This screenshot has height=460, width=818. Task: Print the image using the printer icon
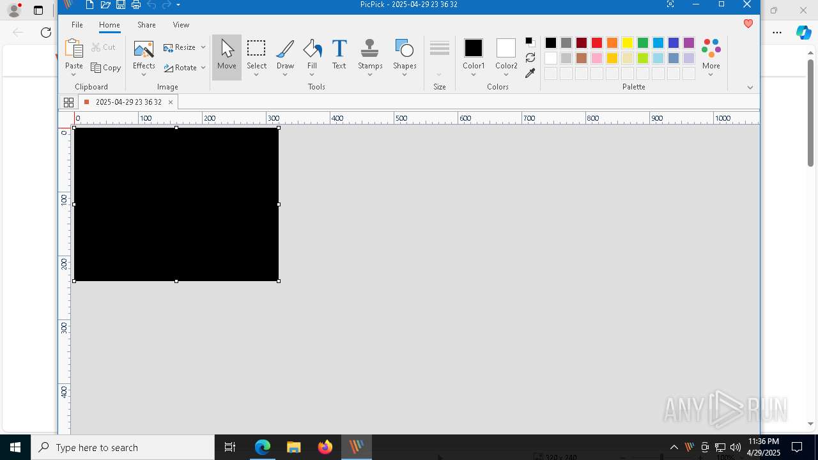(135, 5)
